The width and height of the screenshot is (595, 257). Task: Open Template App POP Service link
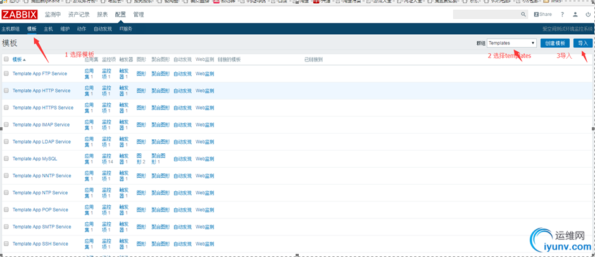[x=41, y=210]
